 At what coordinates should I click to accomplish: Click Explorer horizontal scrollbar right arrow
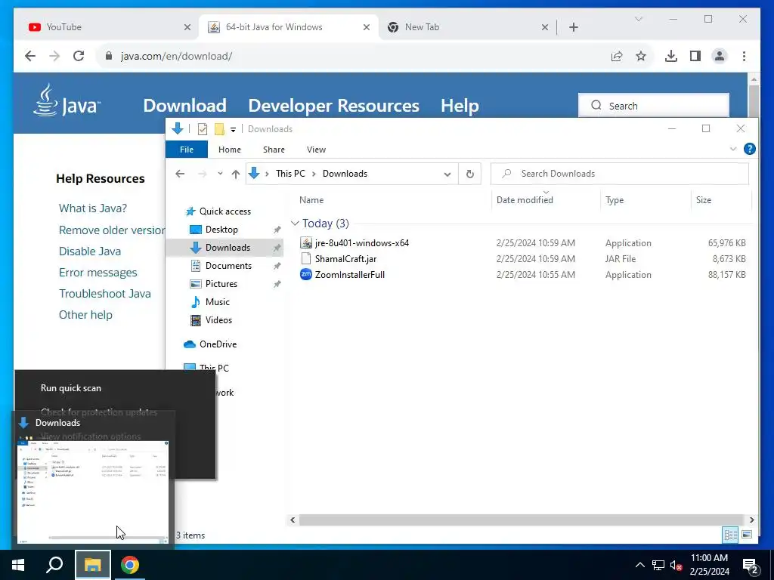[x=751, y=520]
